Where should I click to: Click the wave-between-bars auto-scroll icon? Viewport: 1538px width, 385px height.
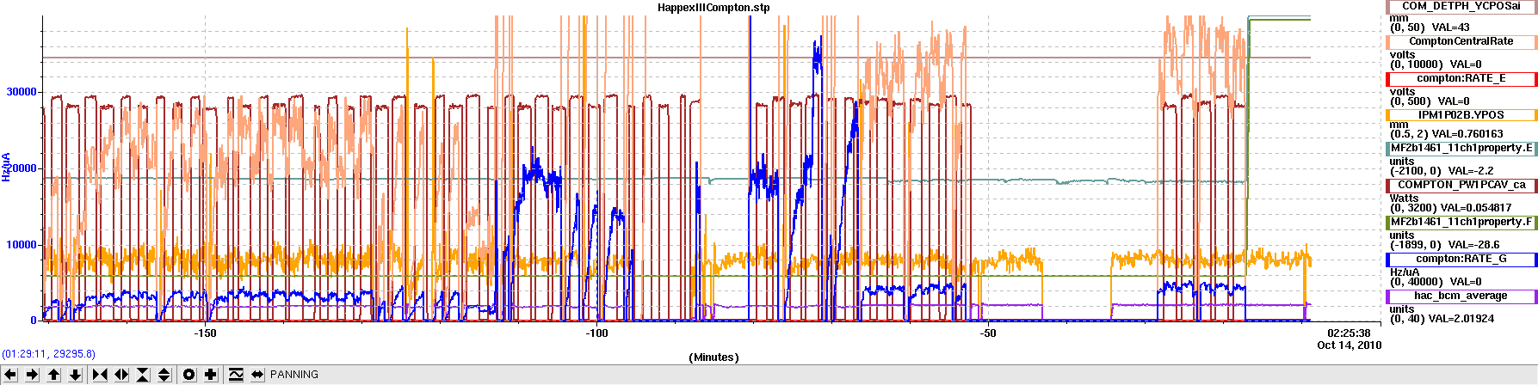tap(236, 375)
